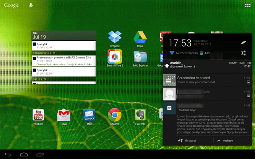
Task: Launch Evernote
Action: tap(140, 117)
